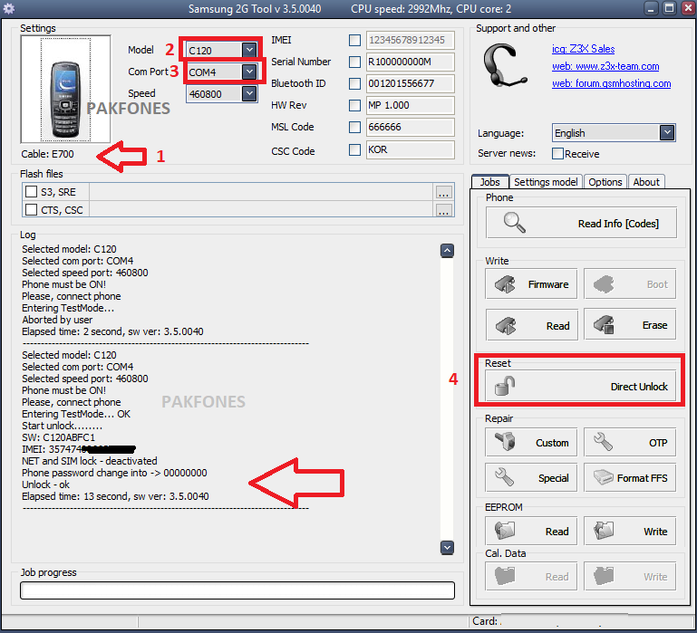Click the magnifier icon on Read Info
The width and height of the screenshot is (697, 633).
point(514,223)
